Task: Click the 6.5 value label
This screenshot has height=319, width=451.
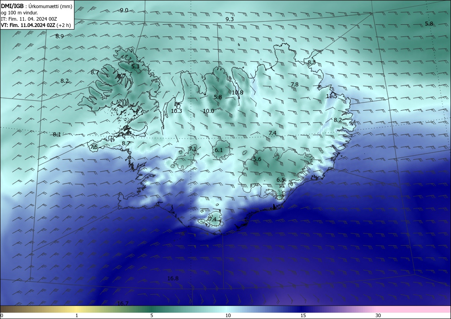Action: (x=281, y=180)
